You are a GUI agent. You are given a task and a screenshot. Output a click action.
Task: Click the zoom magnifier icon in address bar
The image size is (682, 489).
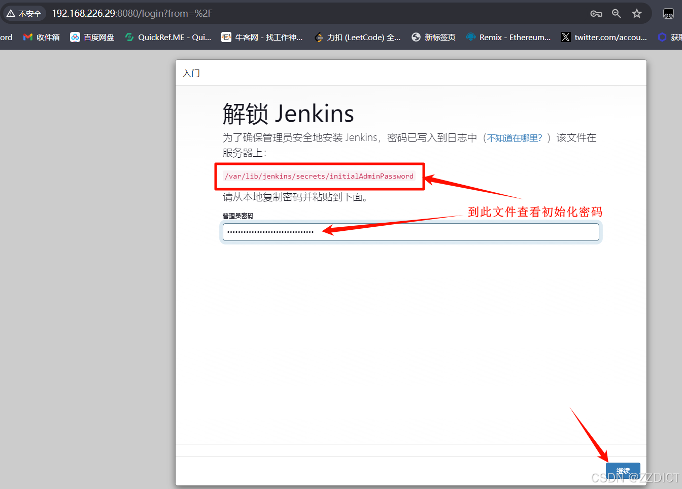pyautogui.click(x=617, y=14)
